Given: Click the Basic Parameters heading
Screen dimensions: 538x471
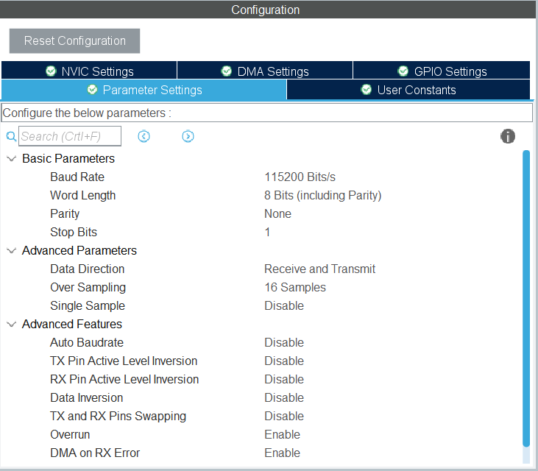Looking at the screenshot, I should (68, 158).
